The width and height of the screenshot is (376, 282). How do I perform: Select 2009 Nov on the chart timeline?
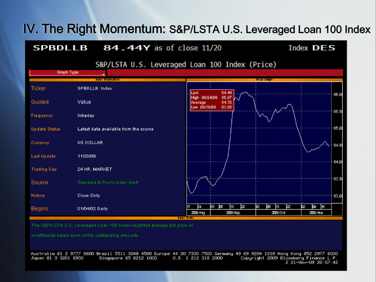[x=316, y=213]
